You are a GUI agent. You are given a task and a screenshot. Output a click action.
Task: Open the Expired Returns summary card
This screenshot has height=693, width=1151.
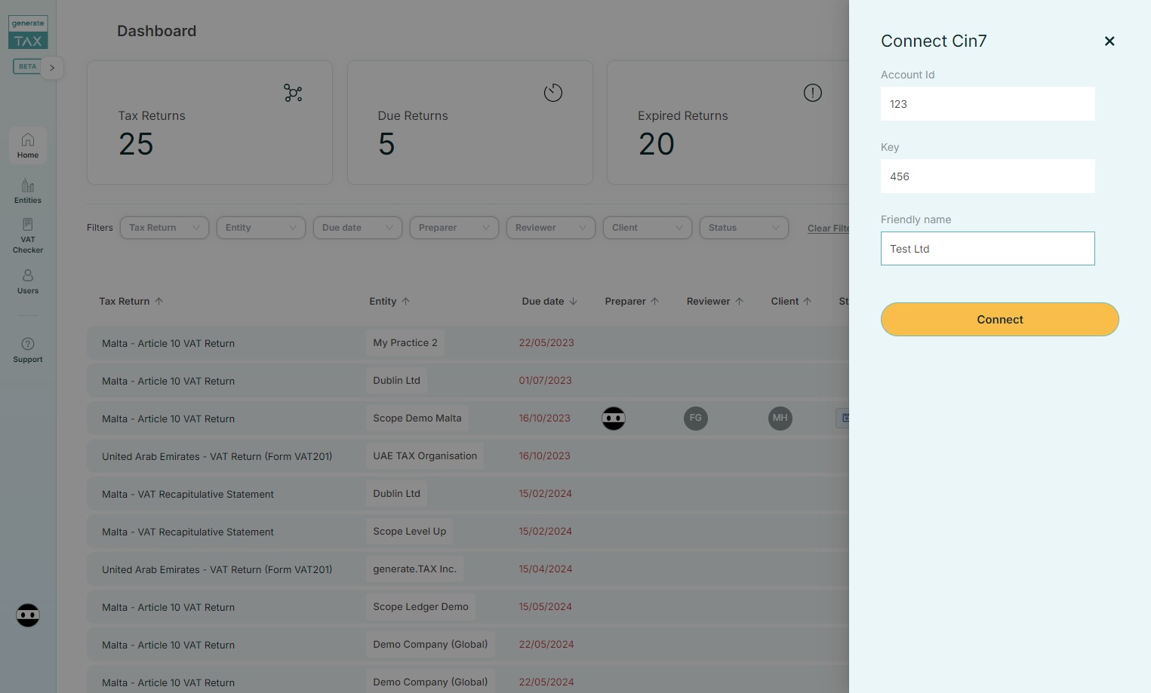728,123
